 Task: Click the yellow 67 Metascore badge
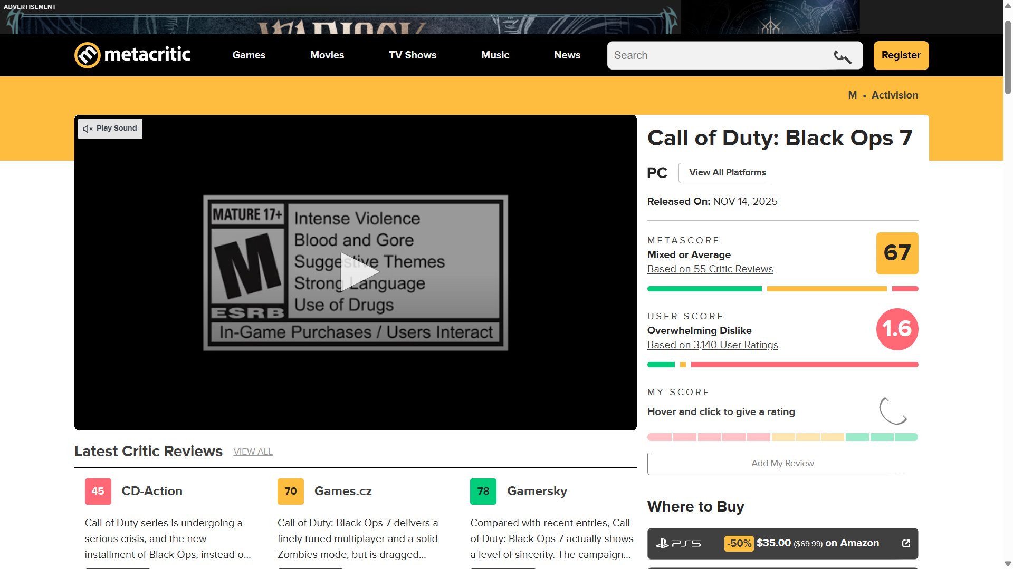click(x=897, y=253)
